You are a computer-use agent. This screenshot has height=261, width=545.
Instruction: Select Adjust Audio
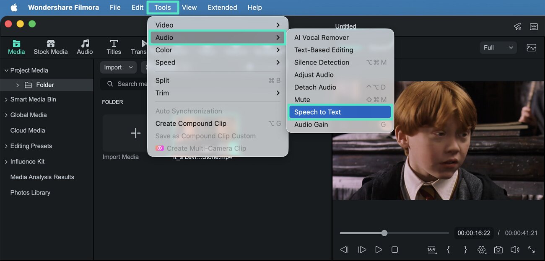[340, 75]
